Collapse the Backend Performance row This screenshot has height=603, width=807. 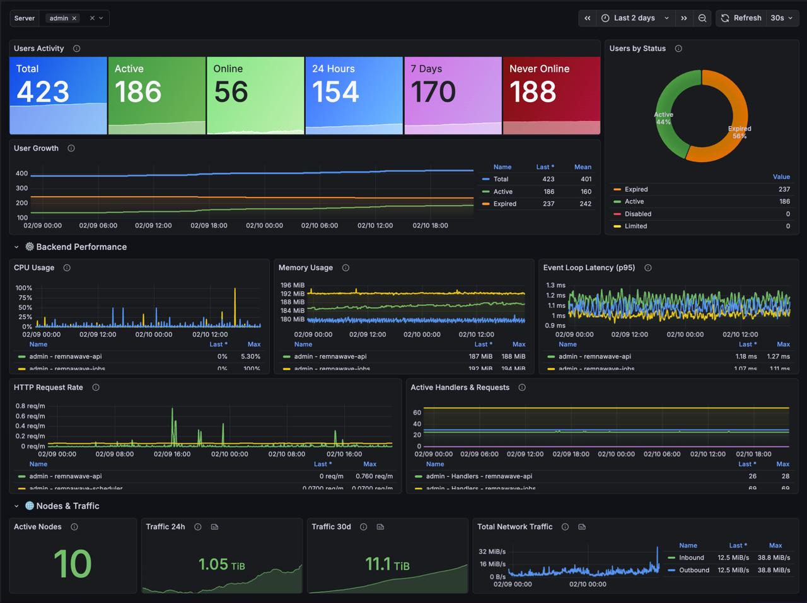16,247
